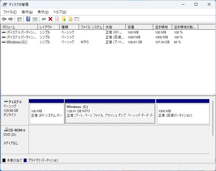Sort by the 空き領域の割... column header
The image size is (216, 171).
(185, 27)
